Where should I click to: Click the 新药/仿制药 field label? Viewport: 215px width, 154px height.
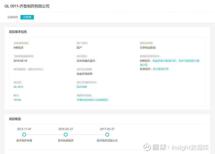tap(147, 43)
